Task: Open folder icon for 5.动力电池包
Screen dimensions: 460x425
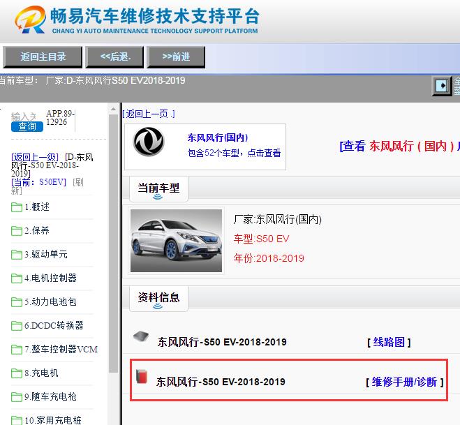Action: click(17, 302)
